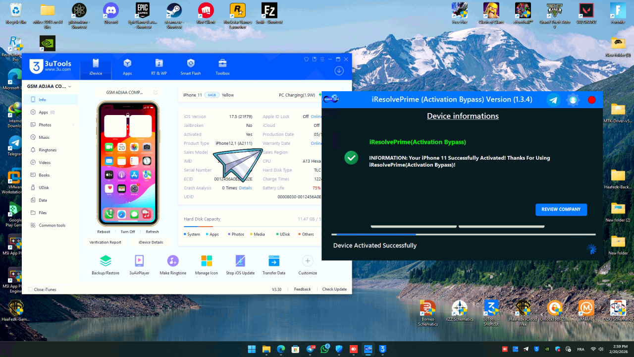The height and width of the screenshot is (357, 634).
Task: Open the Crash Analysis Details link
Action: point(245,188)
